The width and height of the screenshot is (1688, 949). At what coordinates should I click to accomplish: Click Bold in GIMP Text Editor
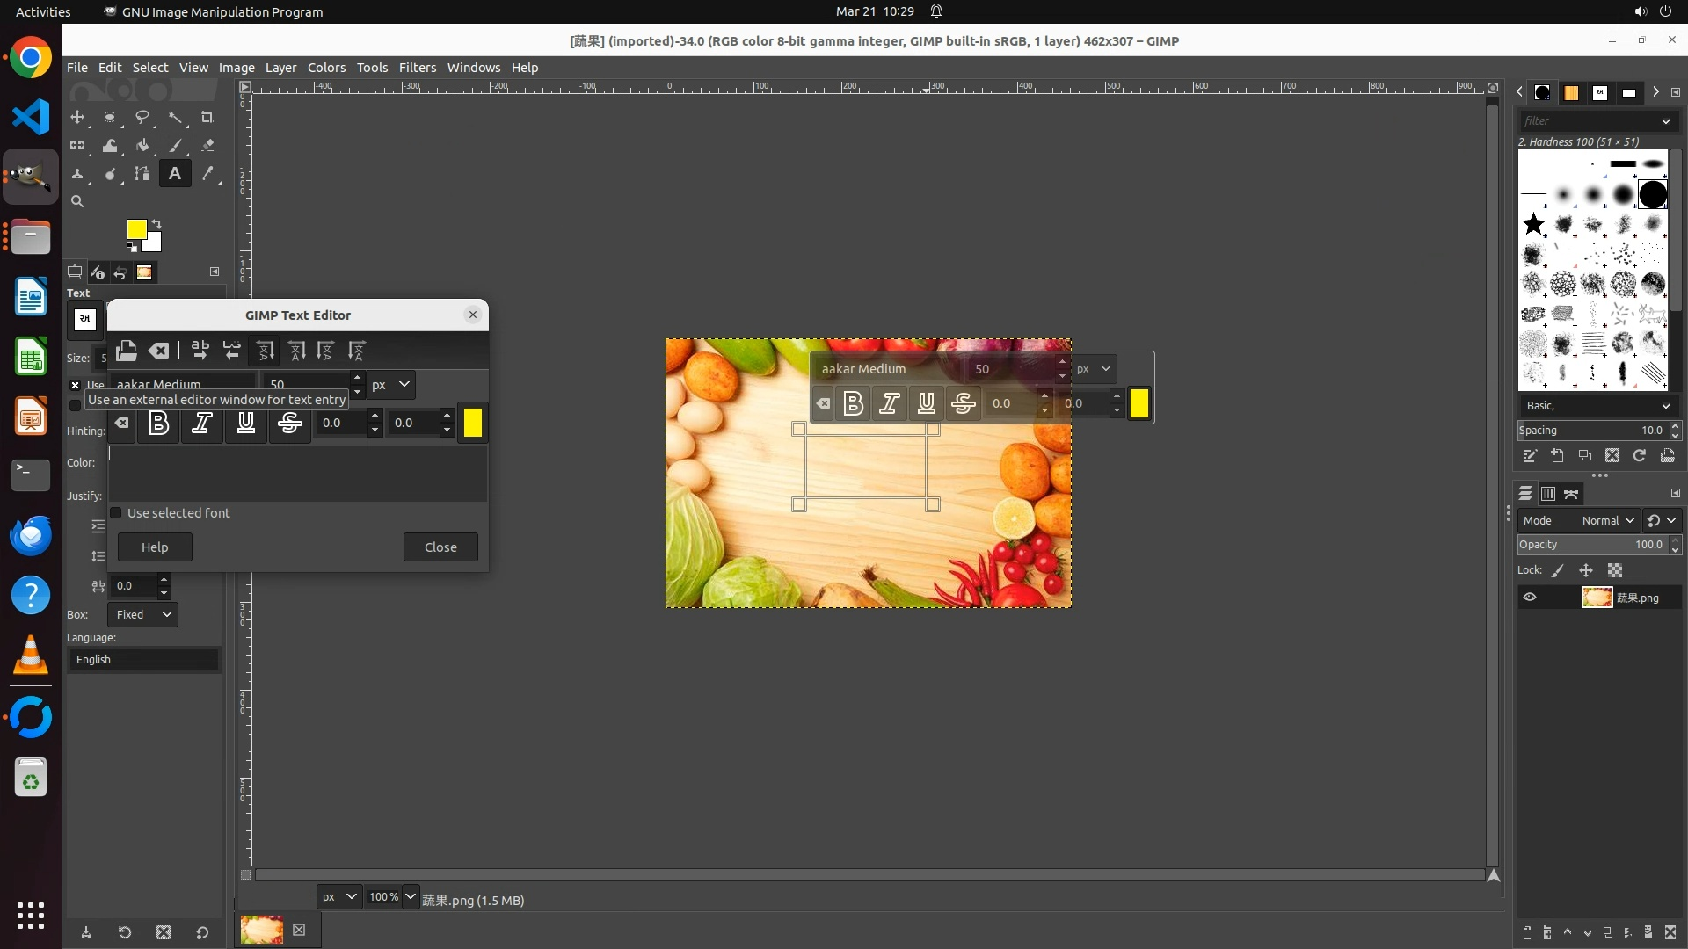coord(159,424)
